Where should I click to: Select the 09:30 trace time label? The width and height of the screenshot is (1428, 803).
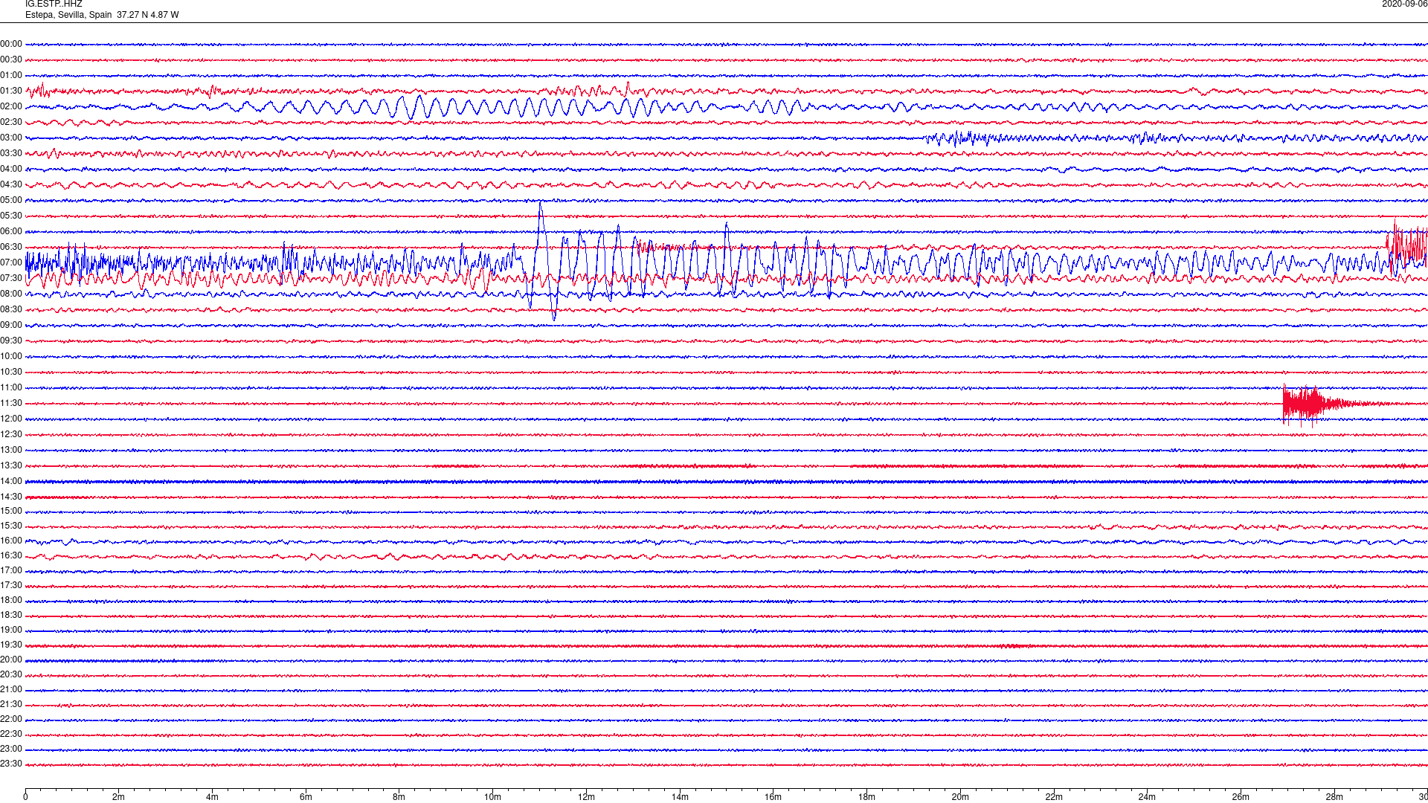[x=11, y=341]
